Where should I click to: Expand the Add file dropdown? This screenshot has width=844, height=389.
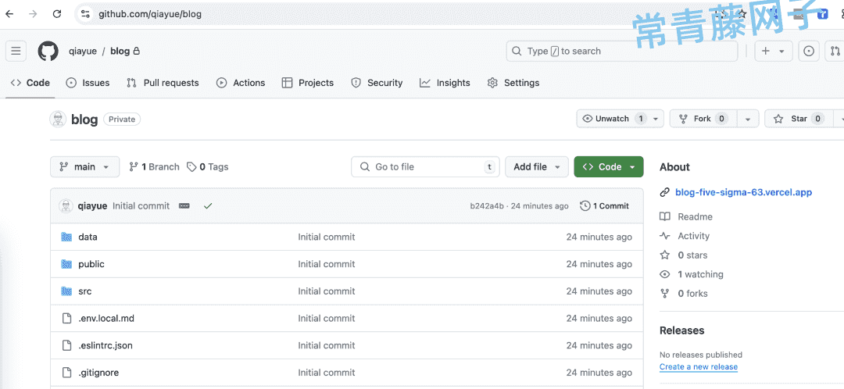tap(536, 167)
